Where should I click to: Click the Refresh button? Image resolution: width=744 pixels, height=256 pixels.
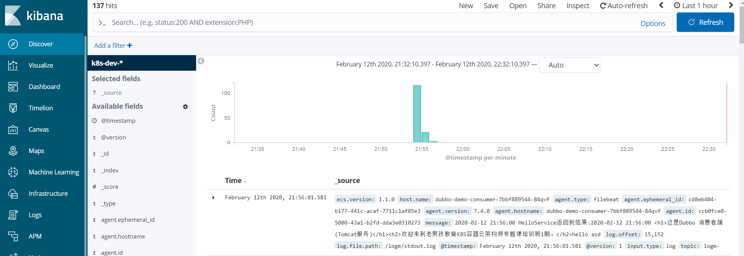coord(705,22)
